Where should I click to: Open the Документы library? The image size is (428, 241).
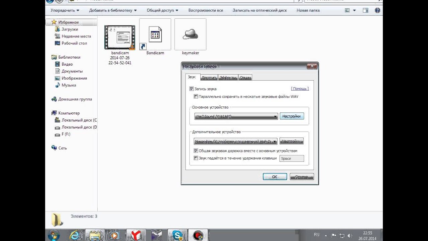tap(72, 71)
